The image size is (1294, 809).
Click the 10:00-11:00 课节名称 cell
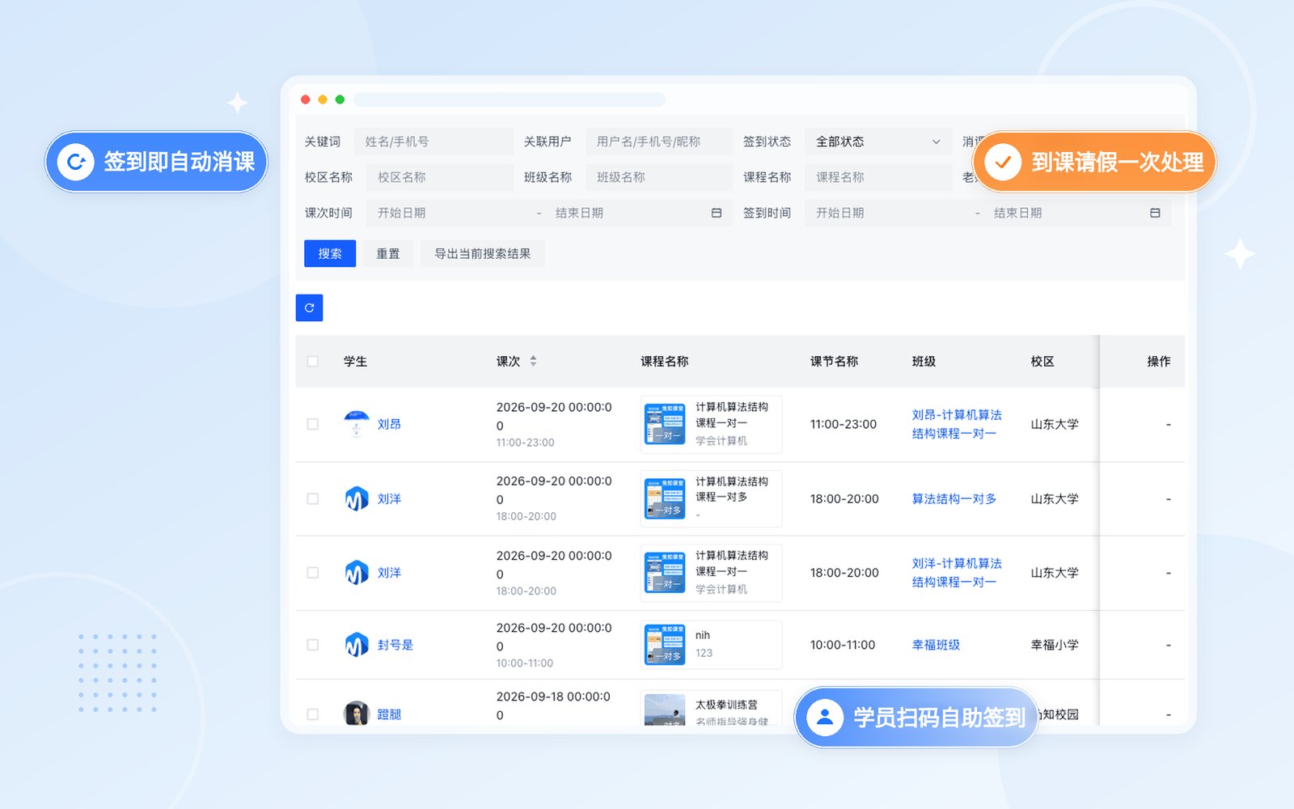point(843,645)
